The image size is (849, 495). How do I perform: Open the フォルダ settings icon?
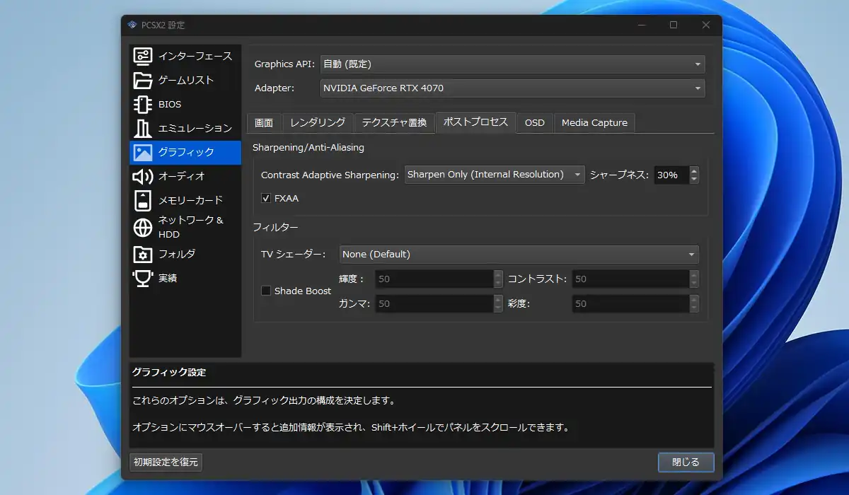(143, 254)
